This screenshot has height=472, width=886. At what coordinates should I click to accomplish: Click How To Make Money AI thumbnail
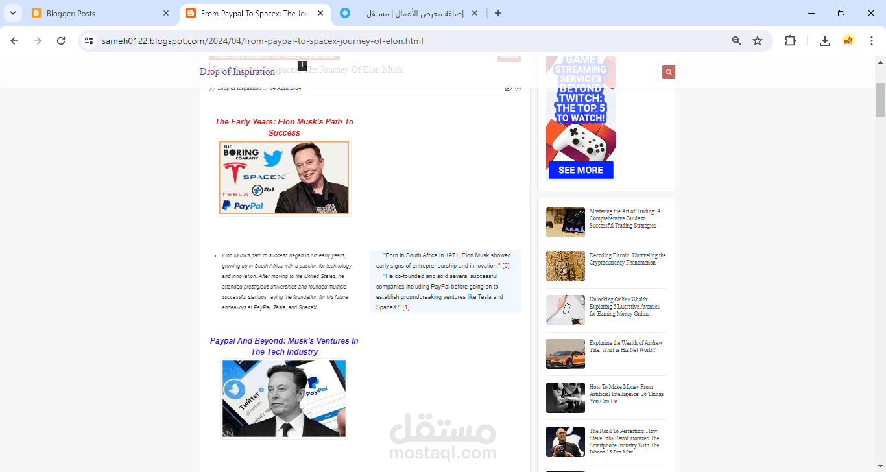566,398
